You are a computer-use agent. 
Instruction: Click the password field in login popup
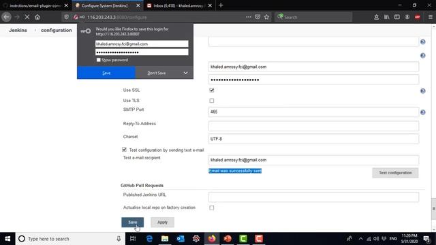(142, 52)
